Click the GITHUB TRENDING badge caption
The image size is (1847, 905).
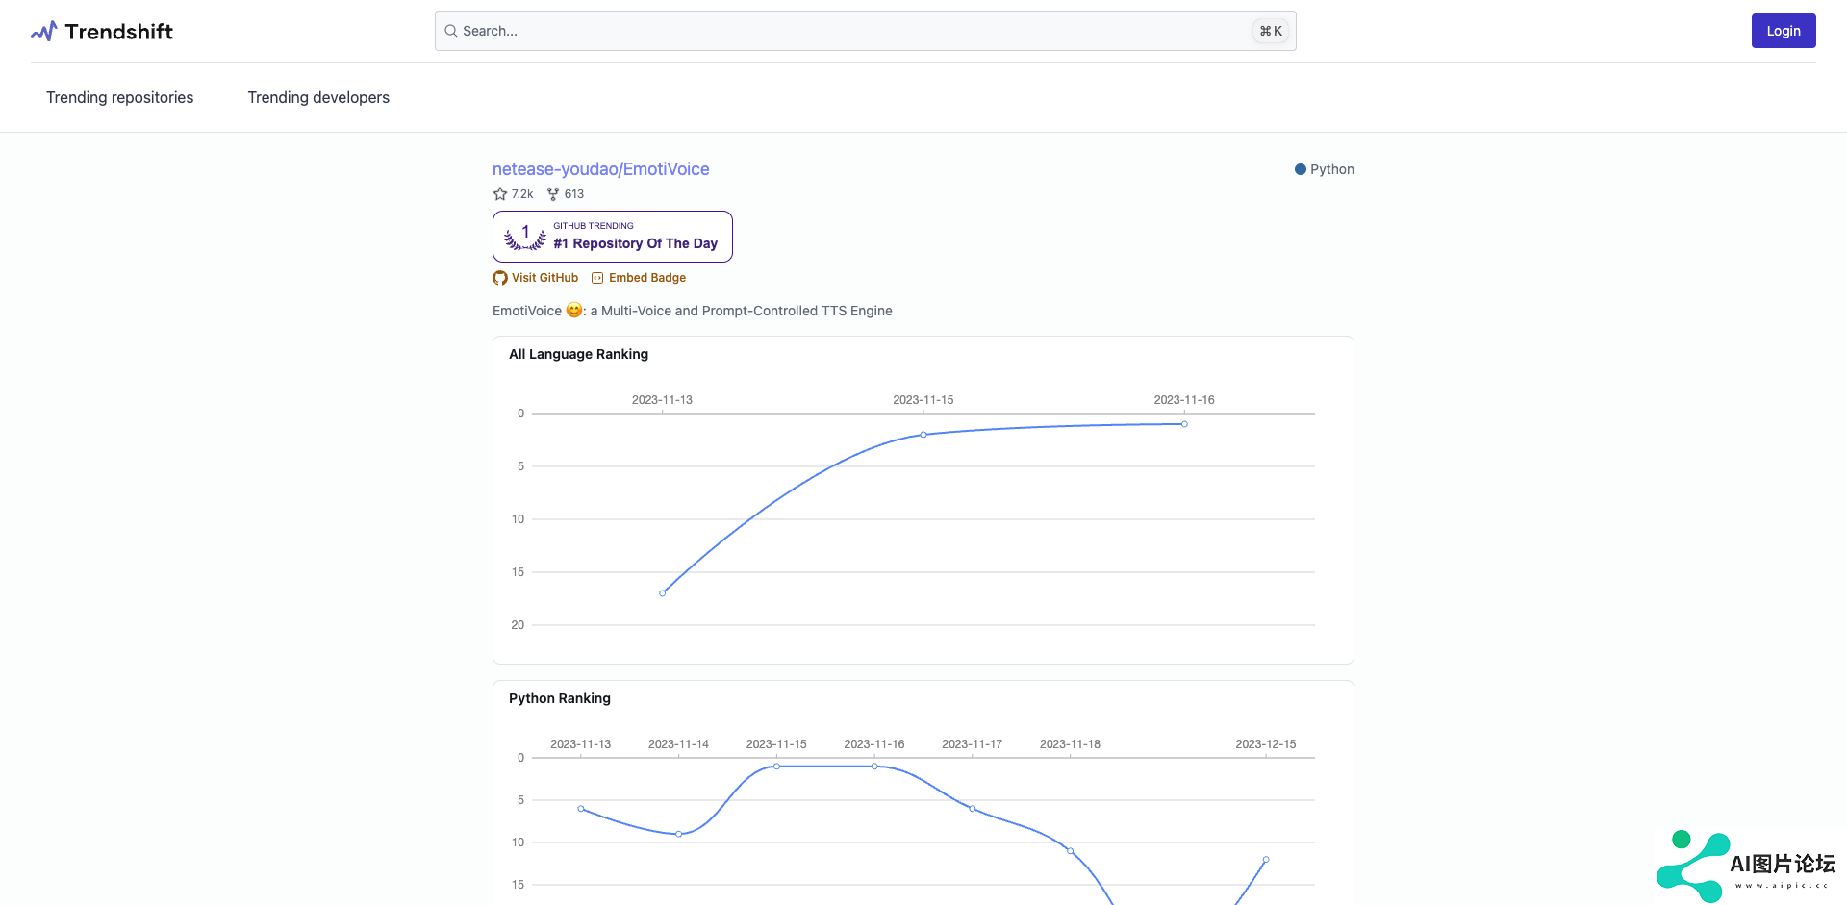[594, 226]
